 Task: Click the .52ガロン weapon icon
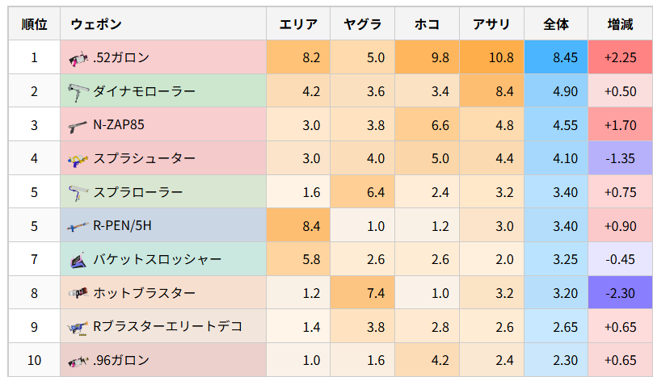coord(78,58)
